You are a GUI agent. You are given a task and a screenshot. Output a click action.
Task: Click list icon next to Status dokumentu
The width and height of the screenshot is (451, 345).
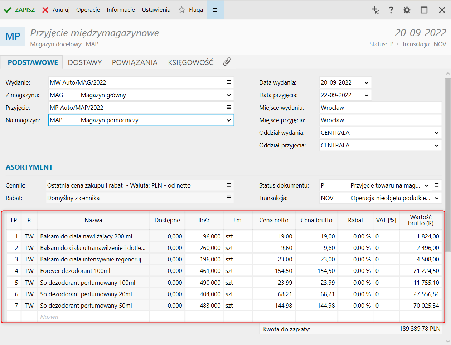pos(437,185)
